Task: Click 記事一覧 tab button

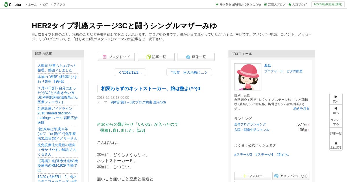Action: 156,57
